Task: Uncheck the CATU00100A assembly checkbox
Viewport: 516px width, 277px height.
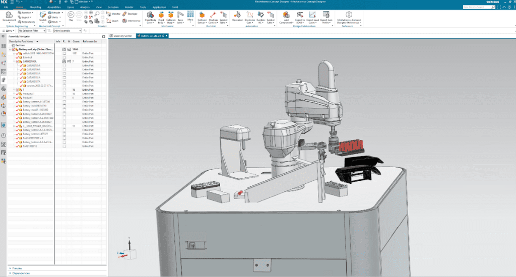Action: coord(18,61)
